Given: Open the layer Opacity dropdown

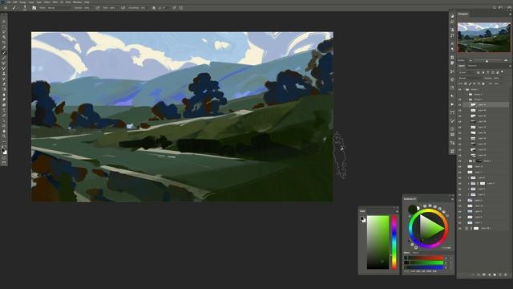Looking at the screenshot, I should click(497, 79).
